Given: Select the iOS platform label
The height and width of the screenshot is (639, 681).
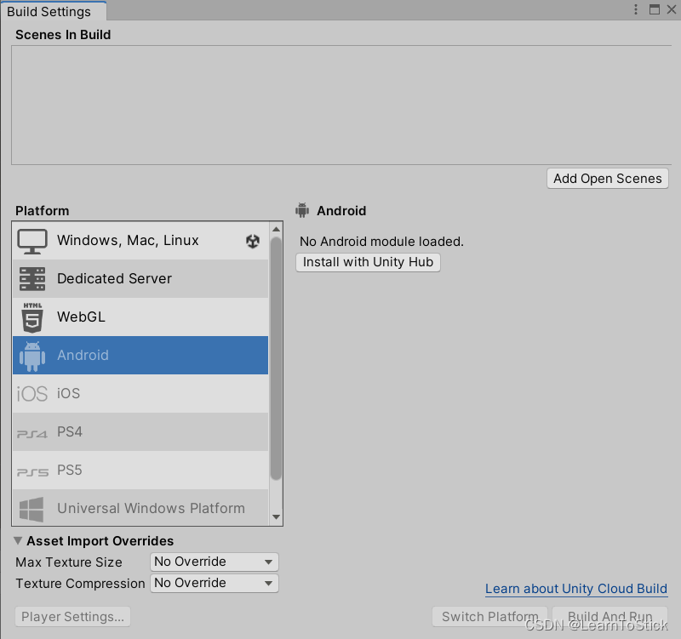Looking at the screenshot, I should (x=69, y=393).
